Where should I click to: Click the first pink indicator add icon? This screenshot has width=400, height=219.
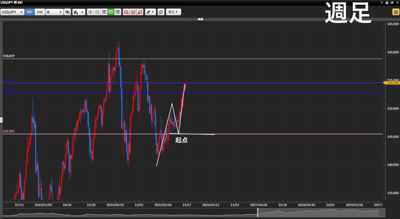coord(126,12)
